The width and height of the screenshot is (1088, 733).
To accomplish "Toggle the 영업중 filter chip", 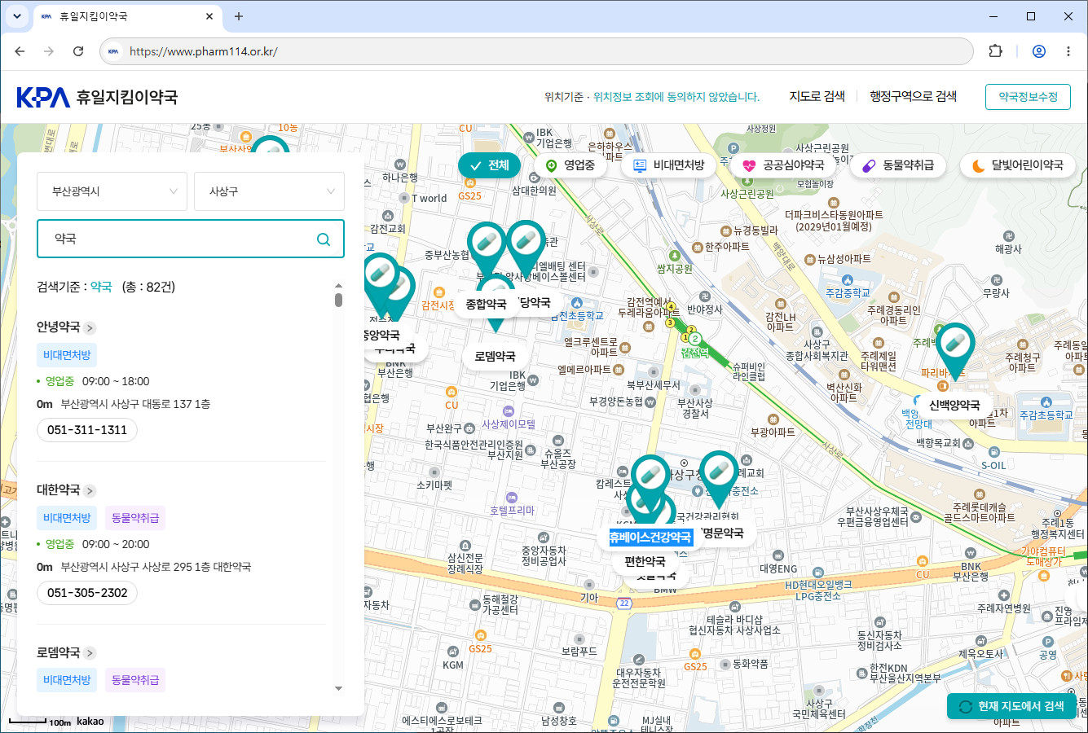I will click(x=570, y=165).
